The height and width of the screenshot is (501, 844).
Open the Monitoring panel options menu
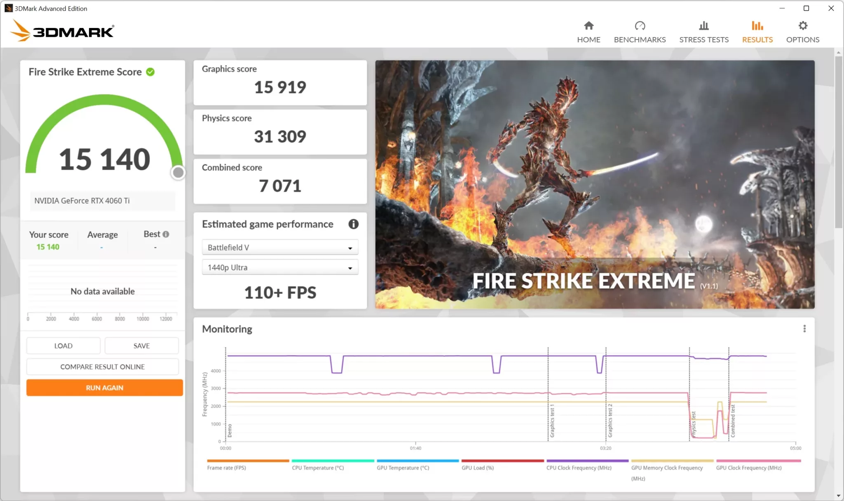803,328
